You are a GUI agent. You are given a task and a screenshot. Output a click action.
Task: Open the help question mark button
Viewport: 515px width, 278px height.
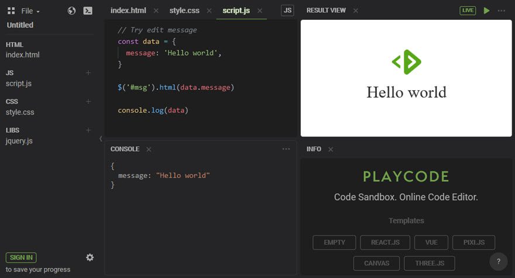click(x=498, y=262)
